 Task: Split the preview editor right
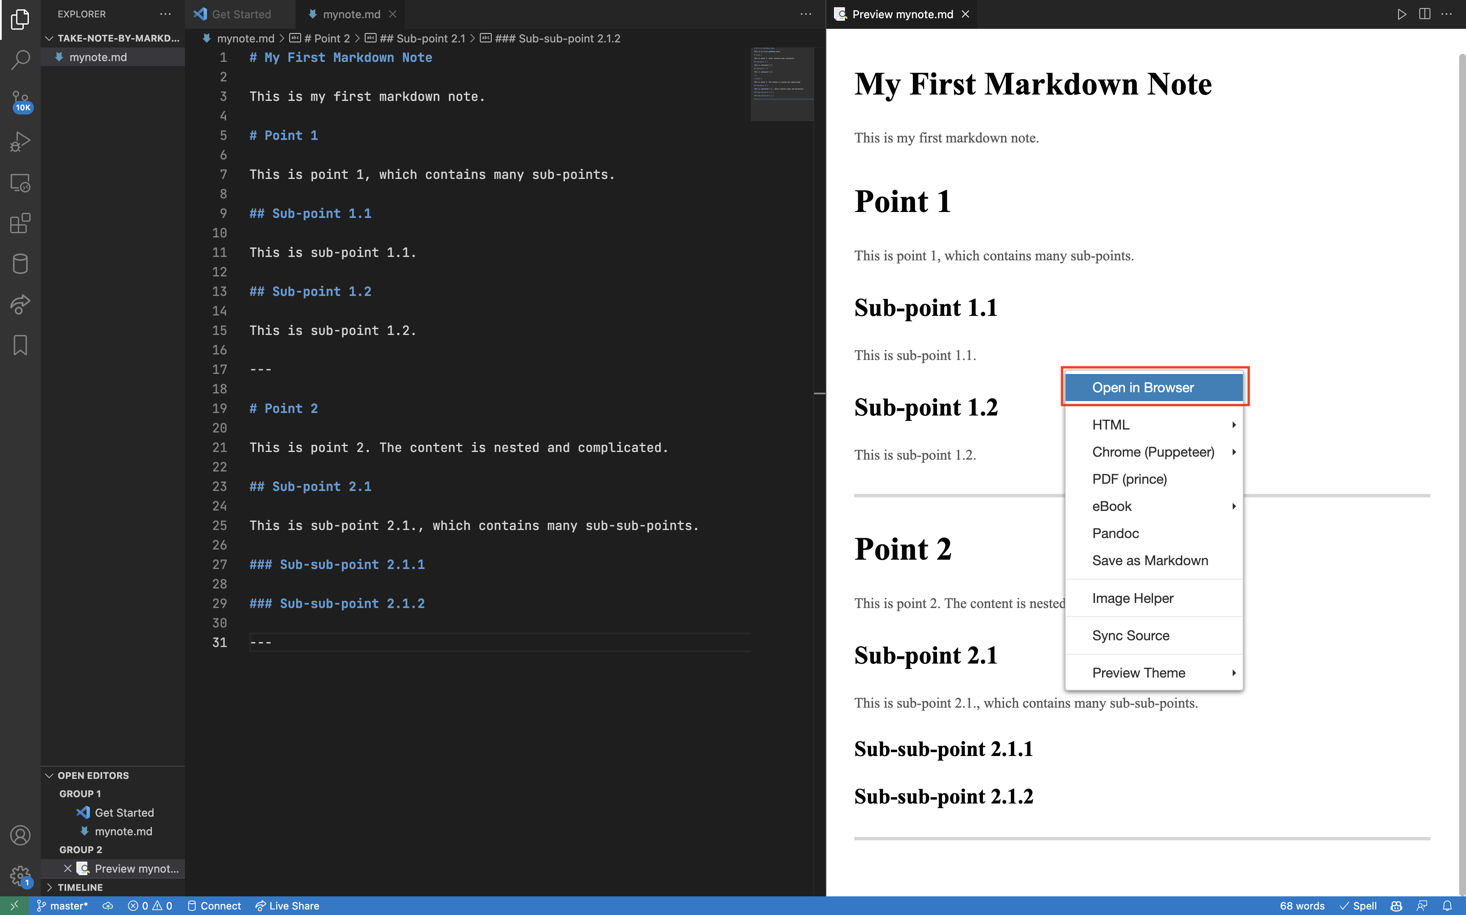(1424, 14)
